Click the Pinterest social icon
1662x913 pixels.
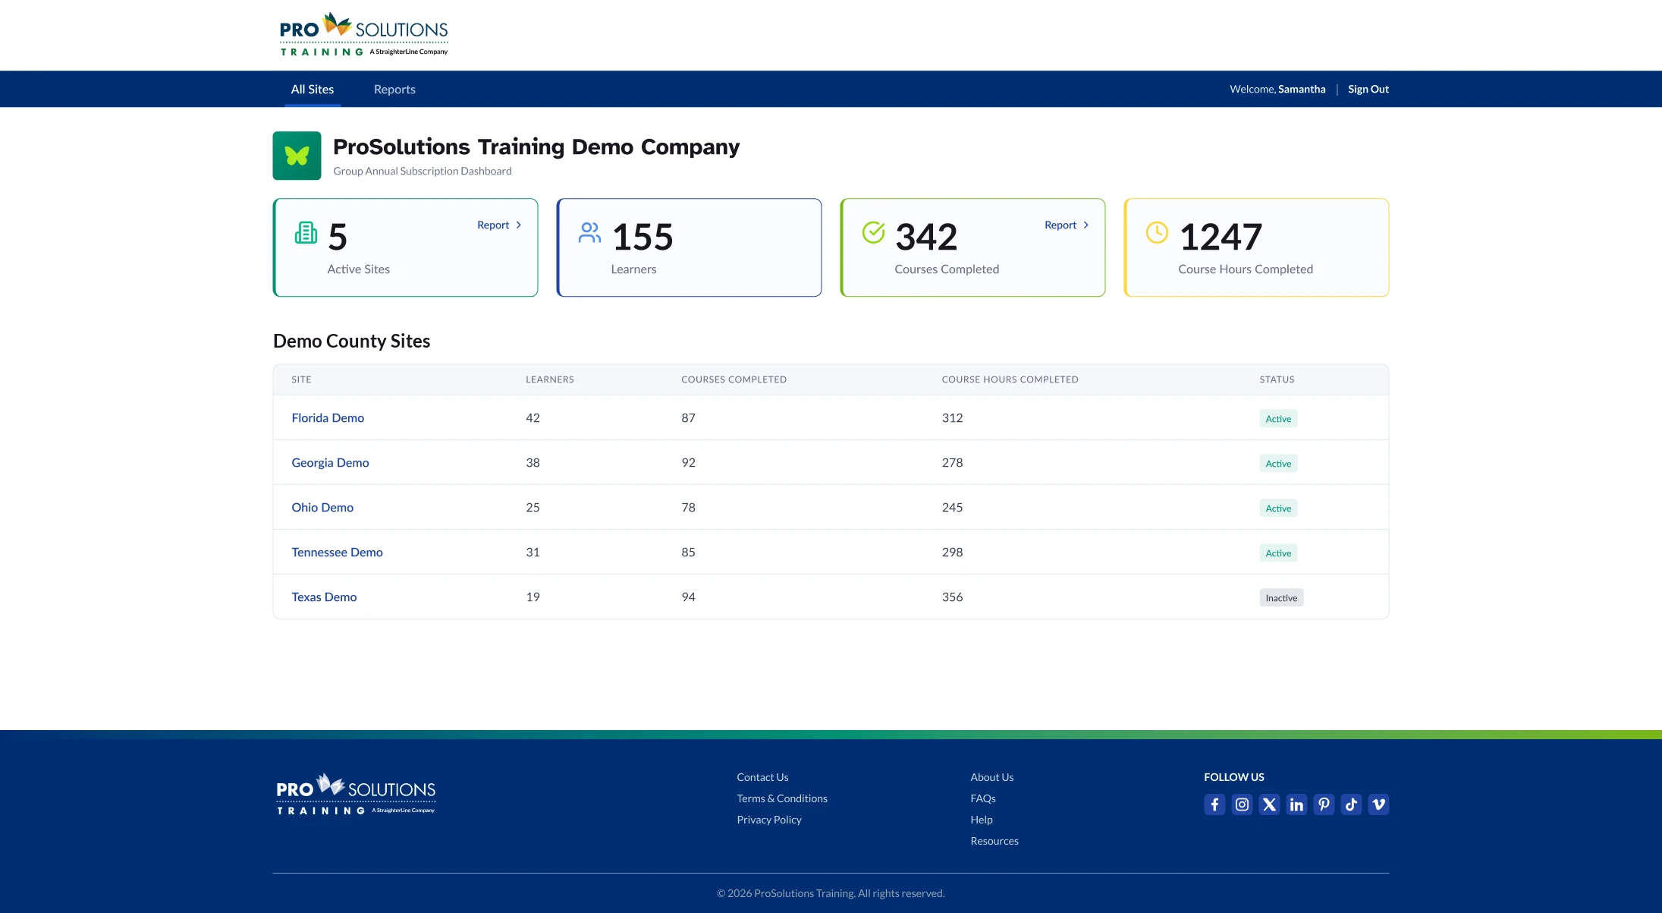click(1324, 804)
